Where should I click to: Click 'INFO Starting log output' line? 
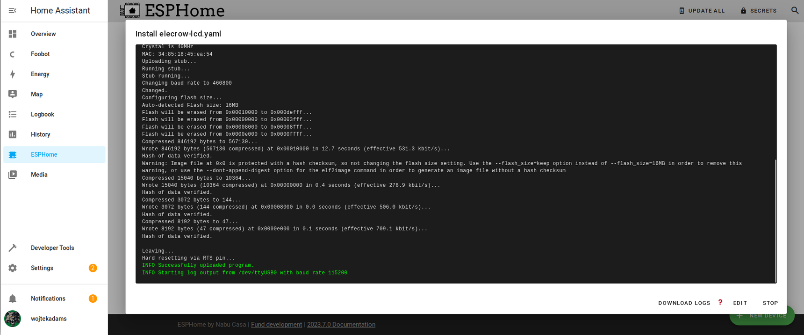click(x=244, y=273)
